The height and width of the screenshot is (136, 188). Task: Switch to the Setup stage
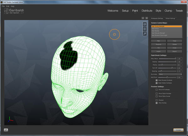tap(125, 11)
